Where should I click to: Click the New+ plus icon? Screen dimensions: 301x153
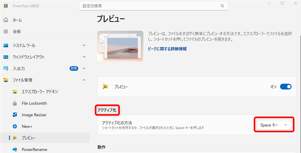pos(15,126)
